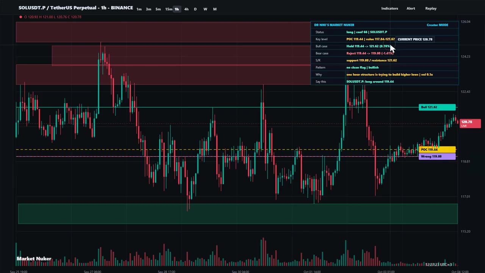The height and width of the screenshot is (273, 485).
Task: Click the Bear case 'Reject 119.44' text
Action: pos(370,53)
